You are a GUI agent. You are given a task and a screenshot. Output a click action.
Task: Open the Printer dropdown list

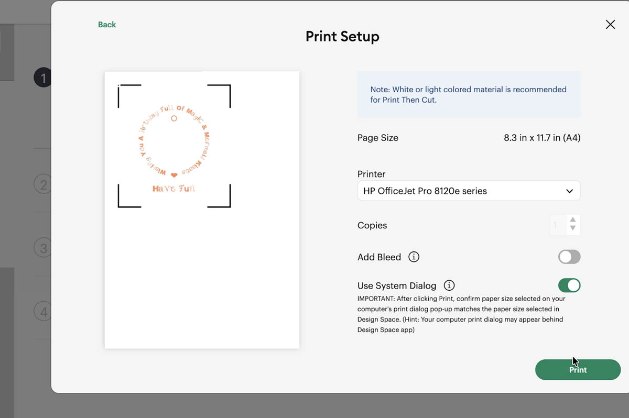tap(469, 191)
